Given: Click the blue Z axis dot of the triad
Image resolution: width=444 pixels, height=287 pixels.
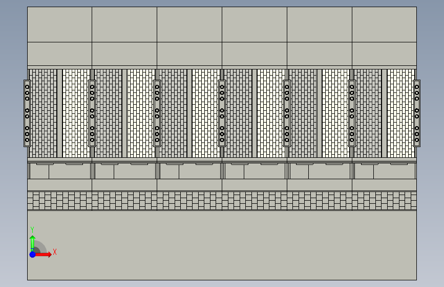Looking at the screenshot, I should 33,254.
